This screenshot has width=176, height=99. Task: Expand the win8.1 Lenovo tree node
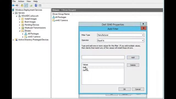click(x=23, y=37)
